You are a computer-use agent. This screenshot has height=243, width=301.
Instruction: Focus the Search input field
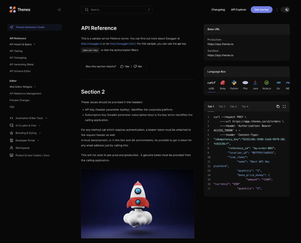click(117, 9)
